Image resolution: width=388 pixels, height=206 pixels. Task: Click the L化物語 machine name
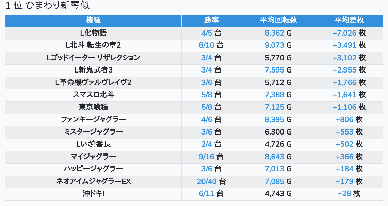click(93, 33)
